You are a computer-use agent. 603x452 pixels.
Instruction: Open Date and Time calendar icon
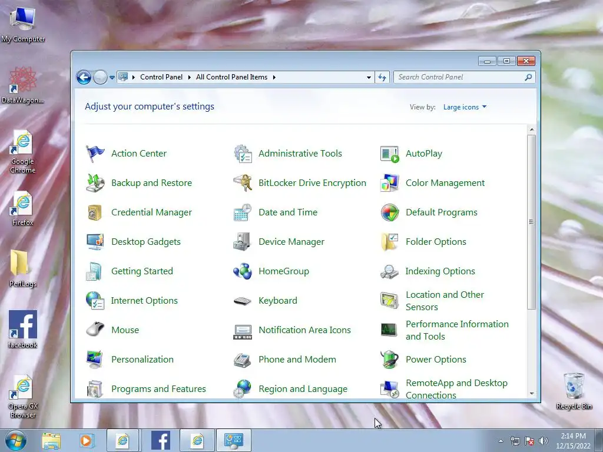tap(243, 212)
